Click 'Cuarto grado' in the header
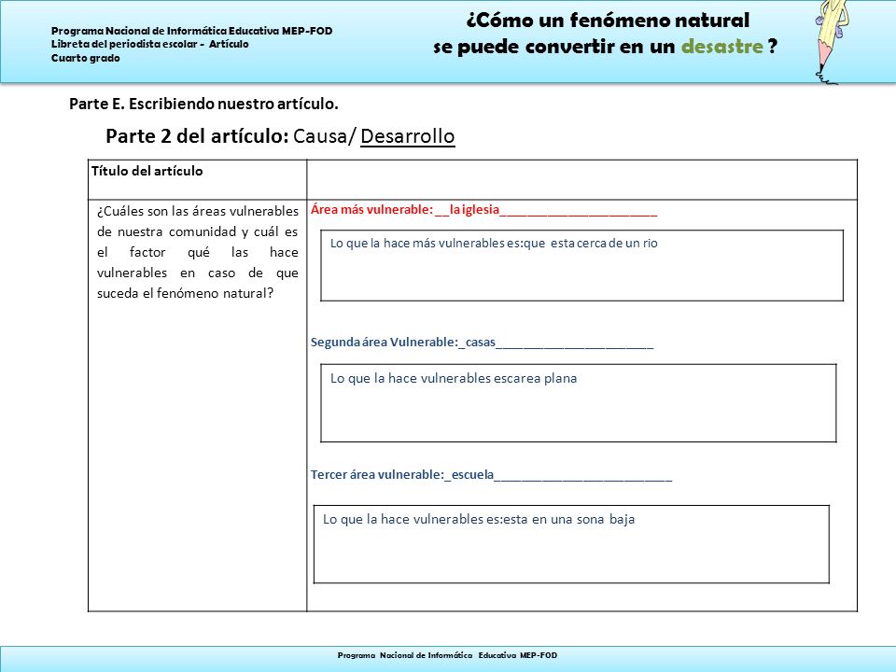The width and height of the screenshot is (896, 672). pos(86,58)
